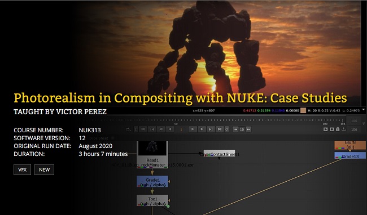Click the sampled color swatch in info bar
The height and width of the screenshot is (215, 367).
(x=303, y=110)
